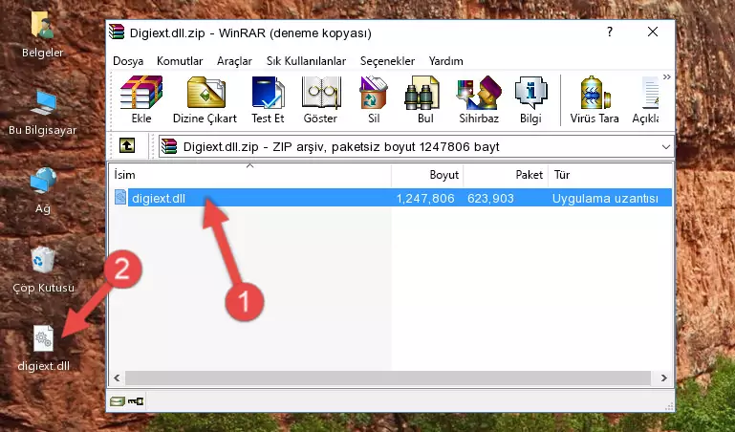Sort by the Paket column header
The width and height of the screenshot is (735, 432).
point(506,175)
